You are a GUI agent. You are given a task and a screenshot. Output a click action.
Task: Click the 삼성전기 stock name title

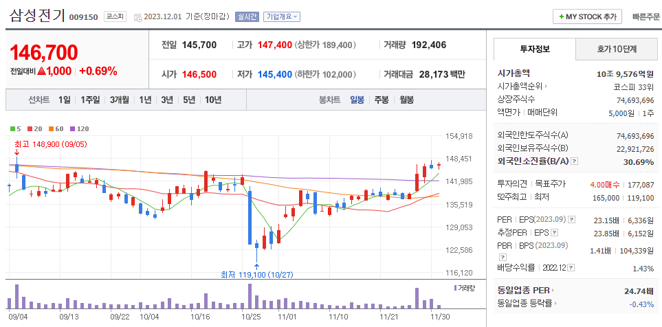37,16
